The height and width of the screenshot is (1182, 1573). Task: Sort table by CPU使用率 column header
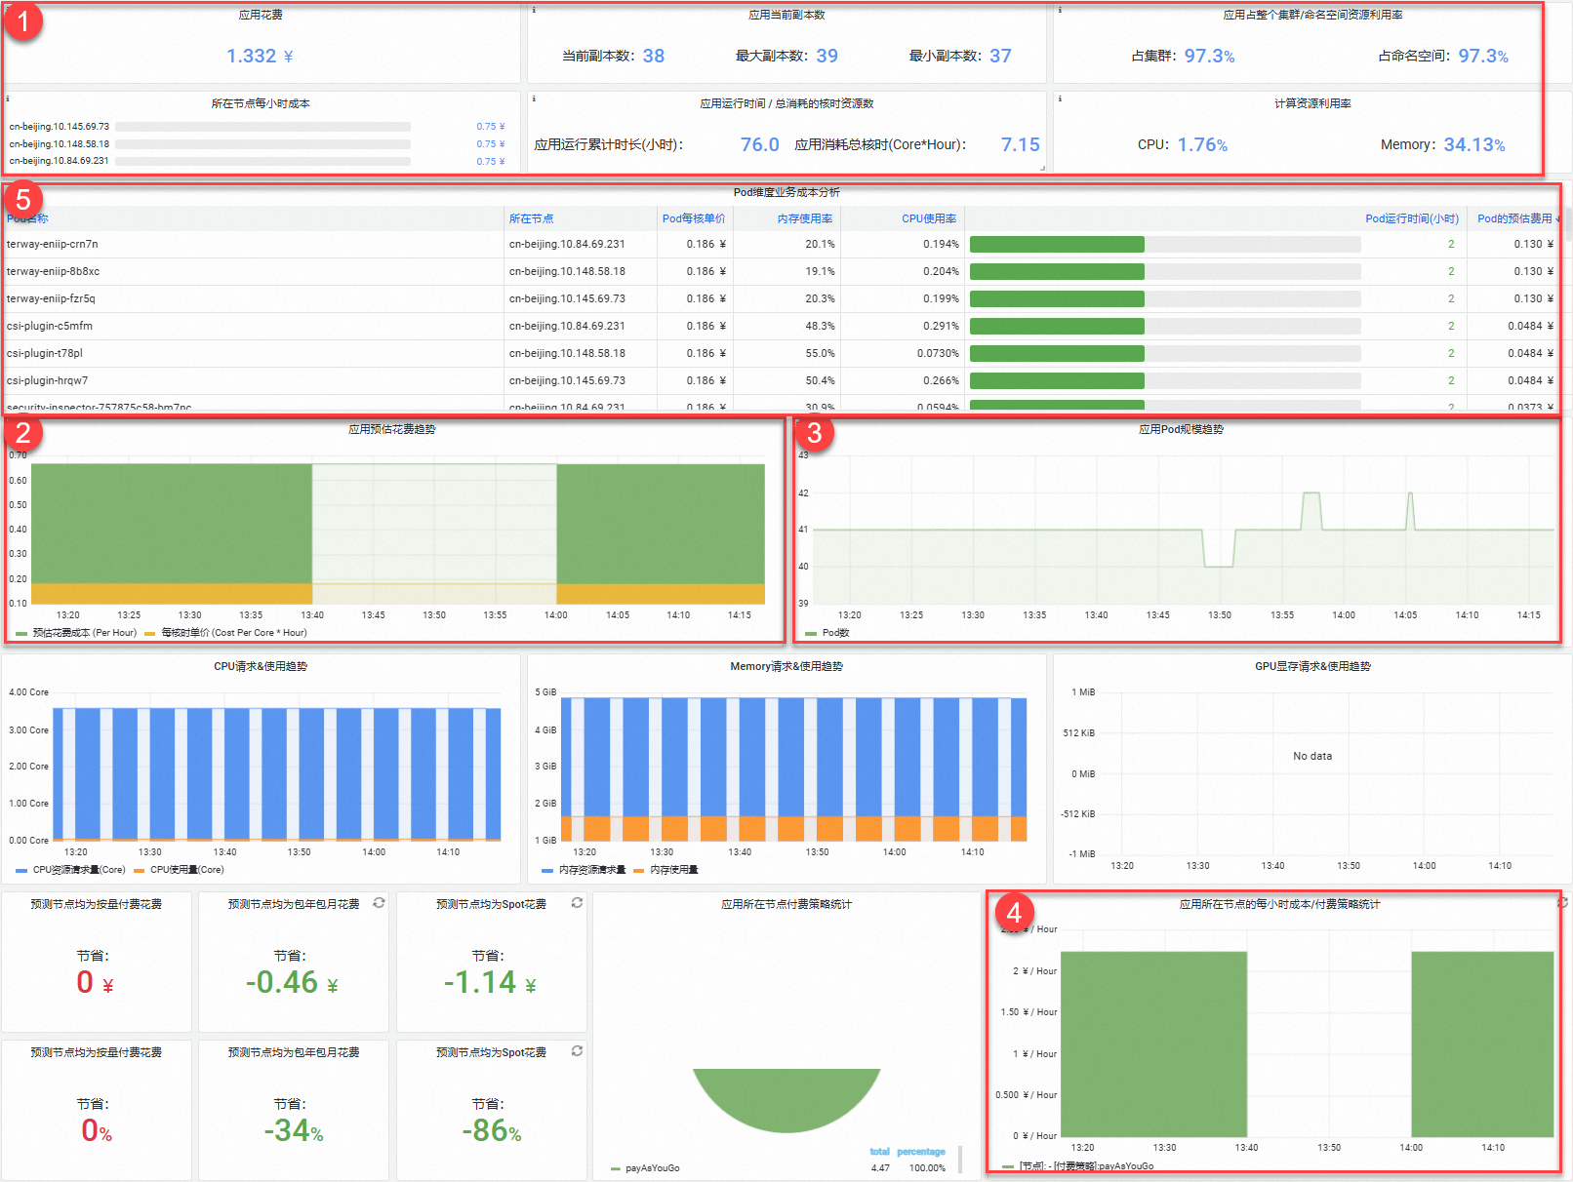click(929, 218)
